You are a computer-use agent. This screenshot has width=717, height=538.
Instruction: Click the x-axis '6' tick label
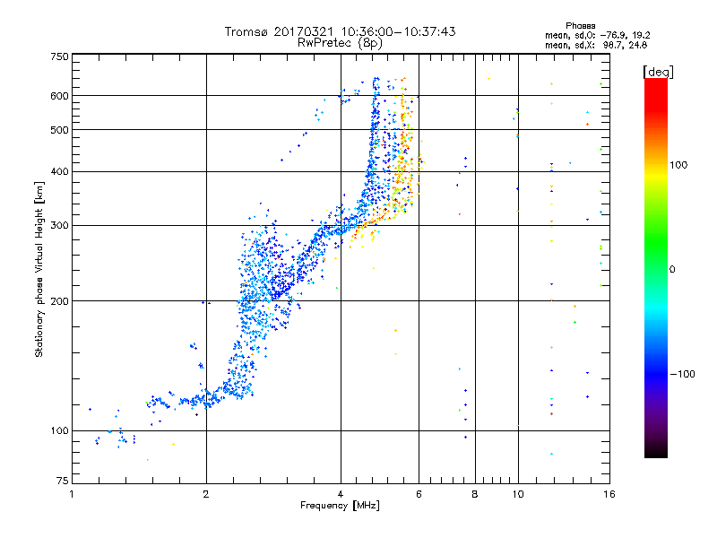click(419, 494)
